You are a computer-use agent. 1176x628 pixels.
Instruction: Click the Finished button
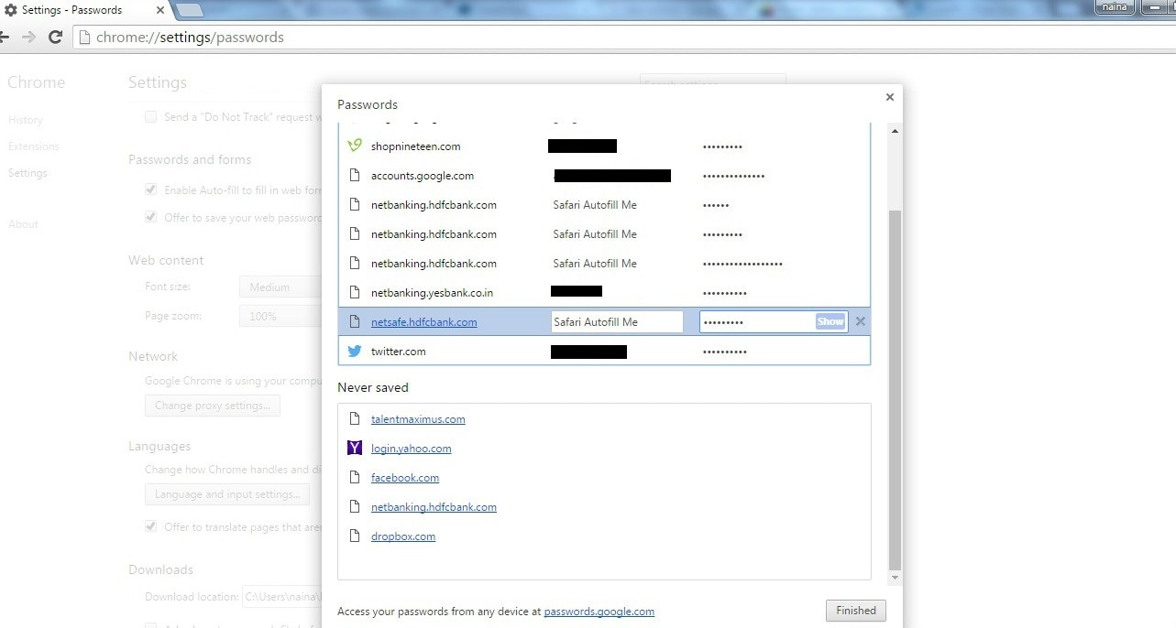[x=856, y=611]
